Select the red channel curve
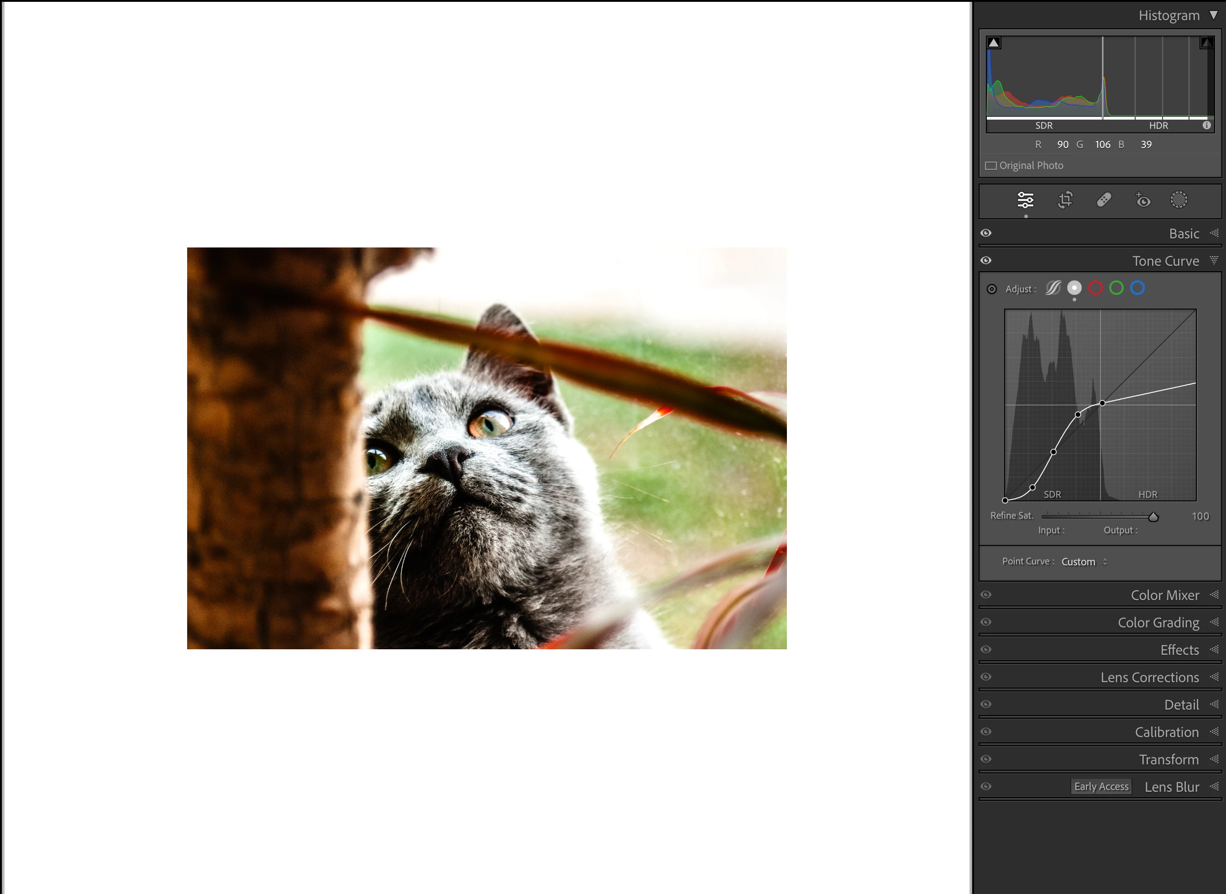 point(1095,288)
